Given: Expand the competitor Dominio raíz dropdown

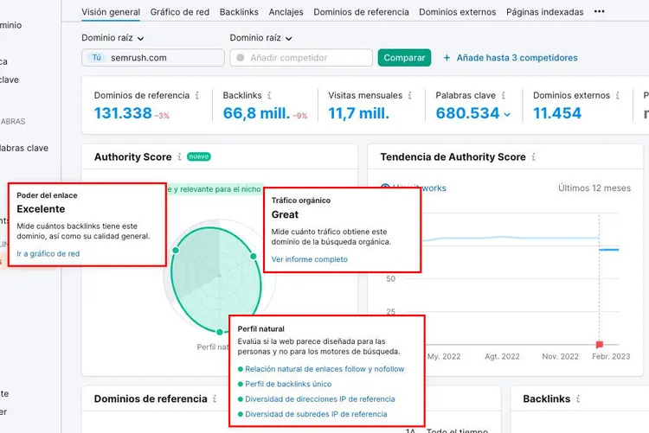Looking at the screenshot, I should (x=260, y=38).
